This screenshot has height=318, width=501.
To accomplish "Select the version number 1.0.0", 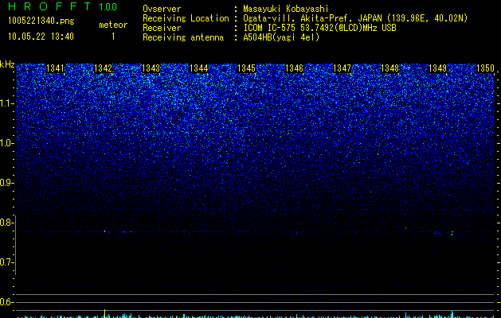I will click(x=108, y=6).
